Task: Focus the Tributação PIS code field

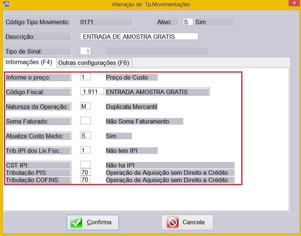Action: pos(85,173)
